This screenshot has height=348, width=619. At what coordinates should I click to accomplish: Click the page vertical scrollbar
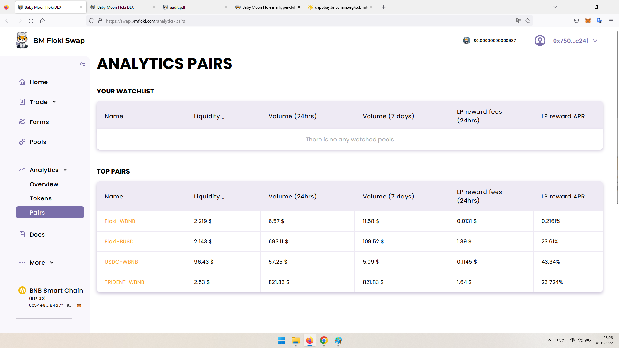pyautogui.click(x=617, y=118)
